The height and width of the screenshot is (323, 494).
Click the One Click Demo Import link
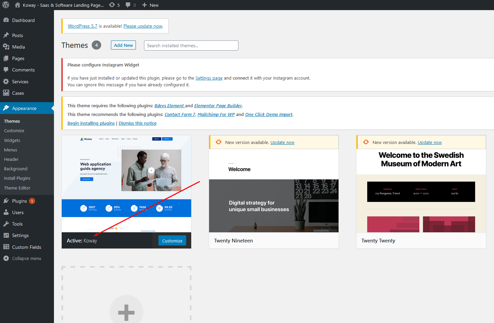(x=269, y=114)
